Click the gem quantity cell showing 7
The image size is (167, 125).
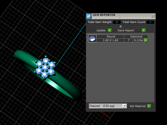(x=128, y=40)
